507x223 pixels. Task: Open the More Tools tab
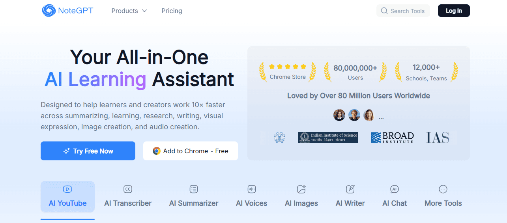pos(443,197)
